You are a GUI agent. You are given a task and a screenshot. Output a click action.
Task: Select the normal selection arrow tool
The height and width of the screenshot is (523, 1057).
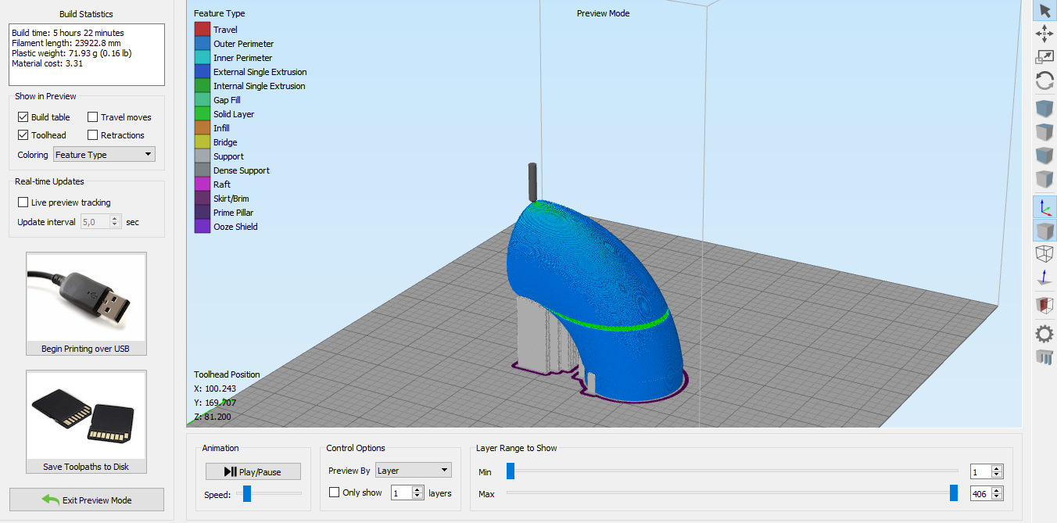(1044, 10)
